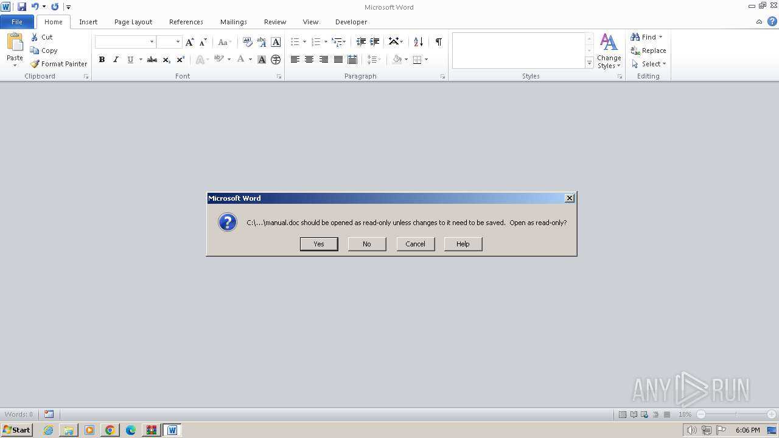Click the Font Color button
The width and height of the screenshot is (779, 438).
point(241,60)
